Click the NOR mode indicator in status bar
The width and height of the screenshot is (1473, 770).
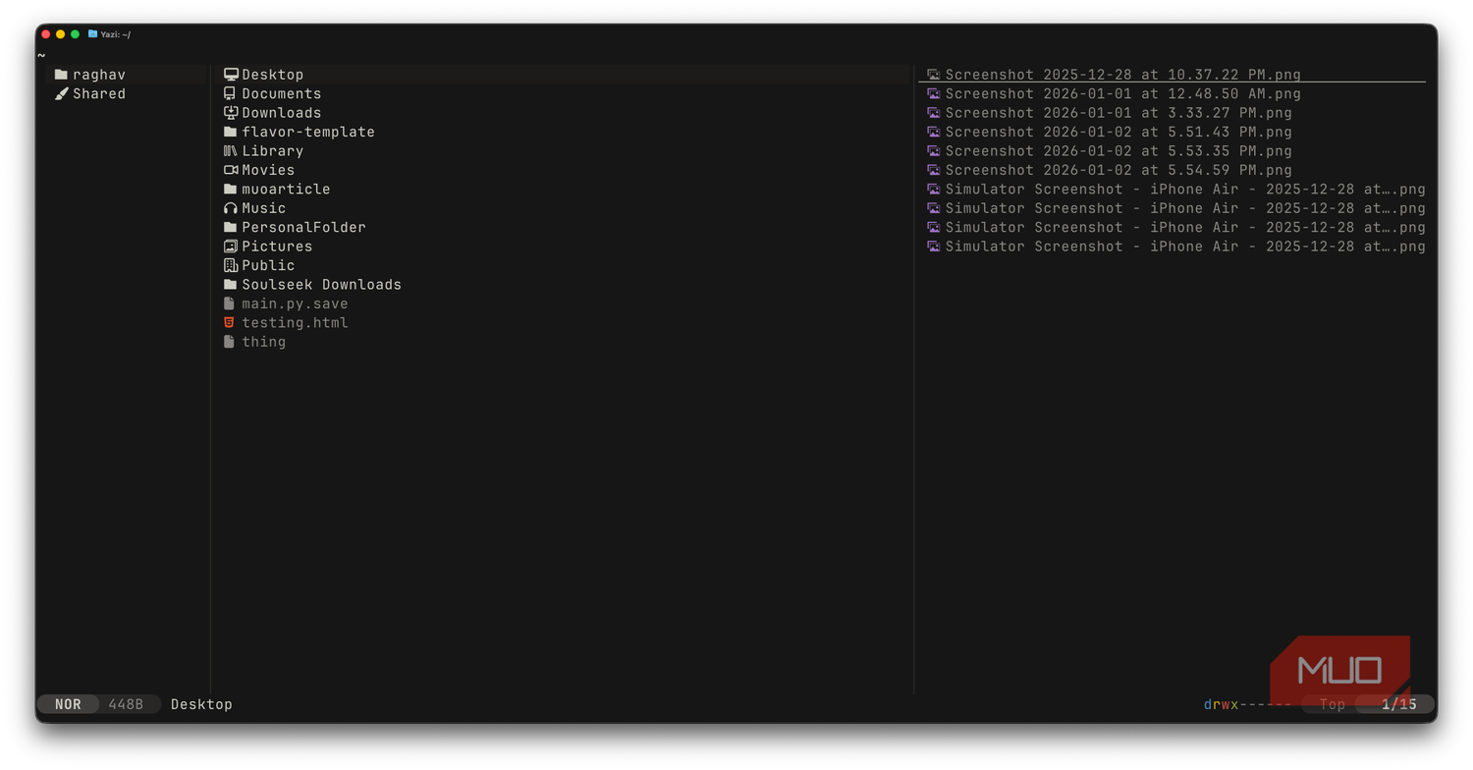tap(68, 704)
